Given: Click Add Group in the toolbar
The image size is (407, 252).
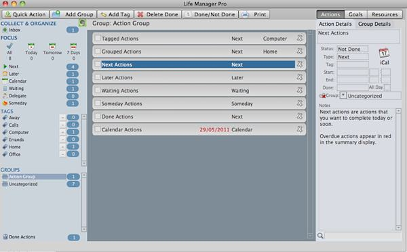Looking at the screenshot, I should [x=73, y=14].
